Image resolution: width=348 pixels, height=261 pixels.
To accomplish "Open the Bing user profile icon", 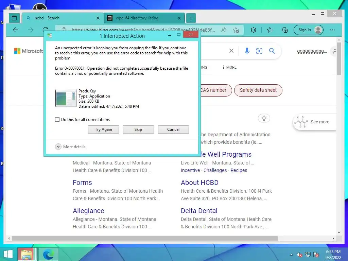I will tap(334, 51).
